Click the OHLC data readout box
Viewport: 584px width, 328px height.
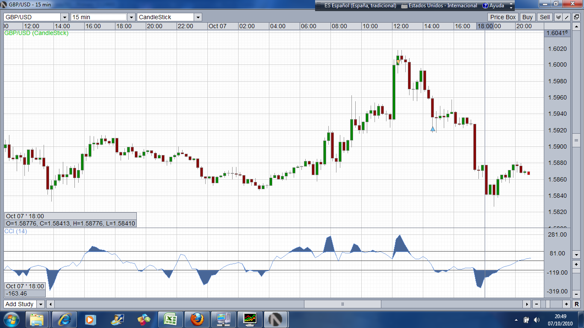(x=71, y=220)
